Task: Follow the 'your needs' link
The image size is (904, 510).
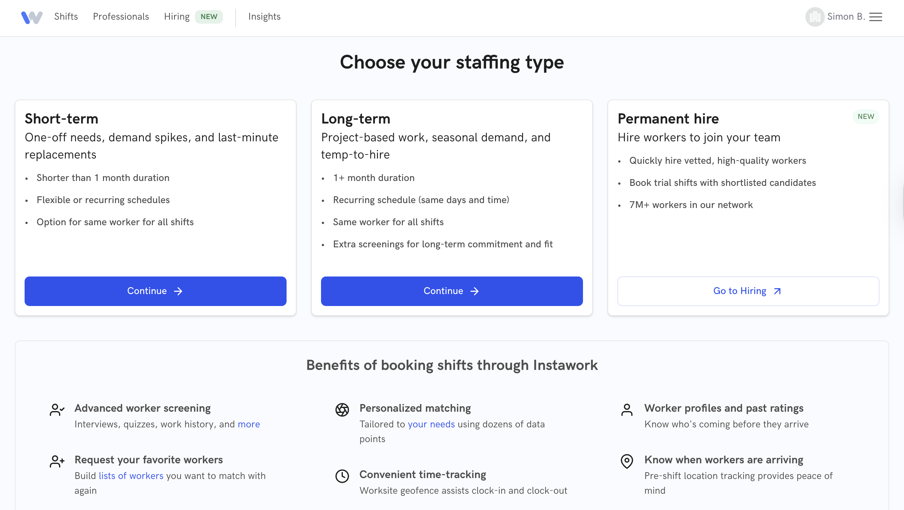Action: (x=431, y=424)
